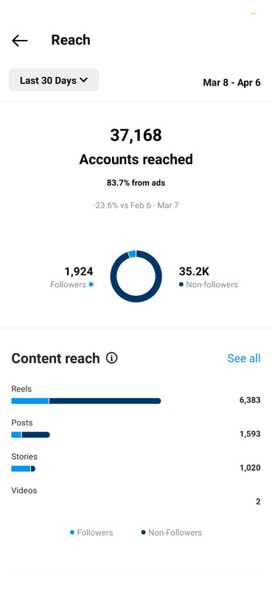The height and width of the screenshot is (591, 272).
Task: Toggle the Non-Followers chart legend entry
Action: [172, 533]
